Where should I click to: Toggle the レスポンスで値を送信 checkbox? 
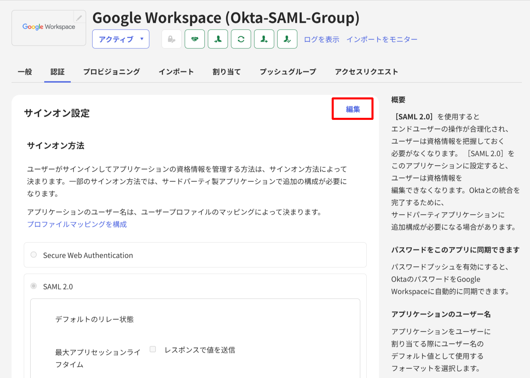153,349
